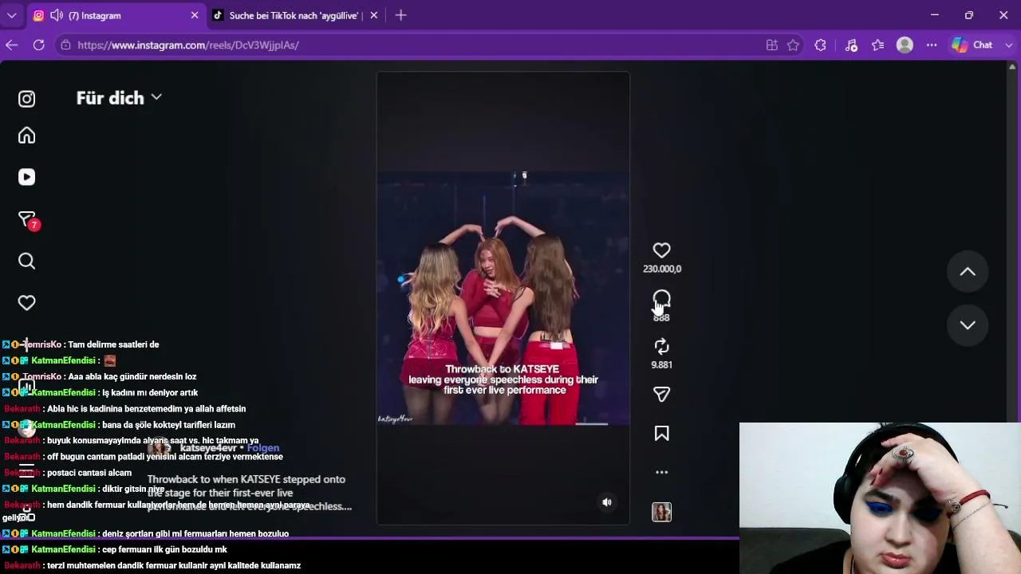This screenshot has height=574, width=1021.
Task: Open the katseye4evr profile link
Action: coord(208,448)
